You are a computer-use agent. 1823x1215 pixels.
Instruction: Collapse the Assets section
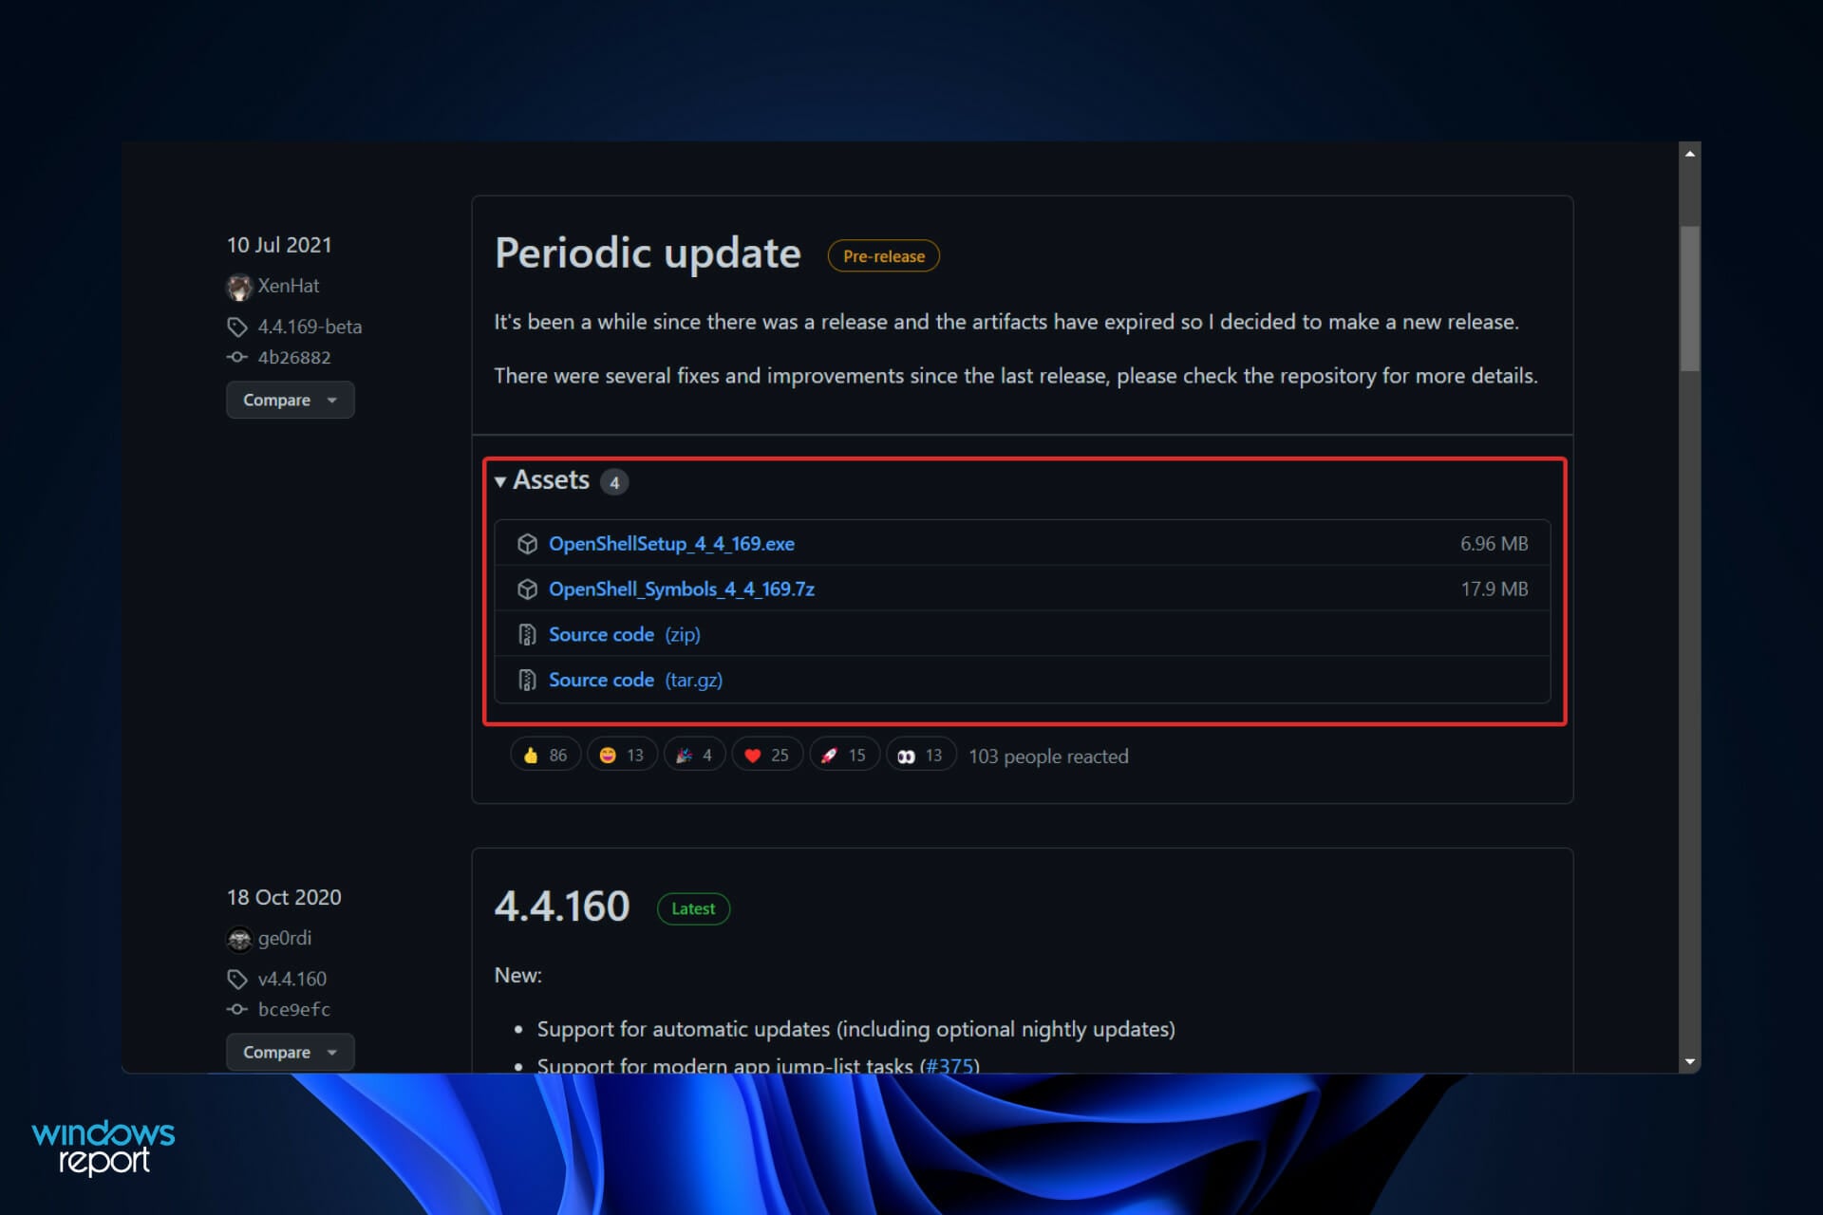point(502,481)
